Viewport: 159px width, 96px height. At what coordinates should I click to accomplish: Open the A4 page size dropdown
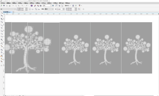(x=8, y=9)
